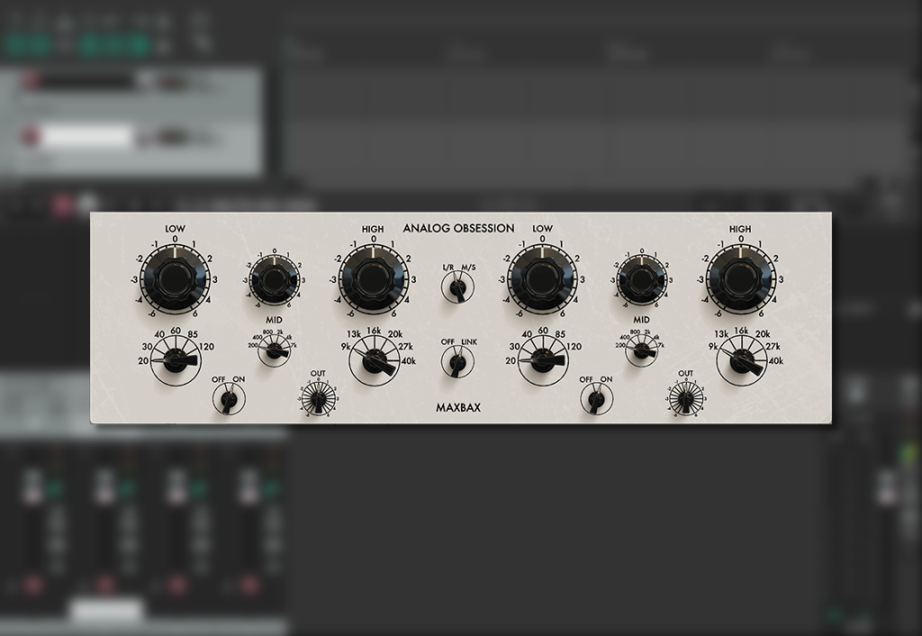Click left-channel high frequency selector (9k–40k)
This screenshot has height=636, width=922.
[374, 360]
